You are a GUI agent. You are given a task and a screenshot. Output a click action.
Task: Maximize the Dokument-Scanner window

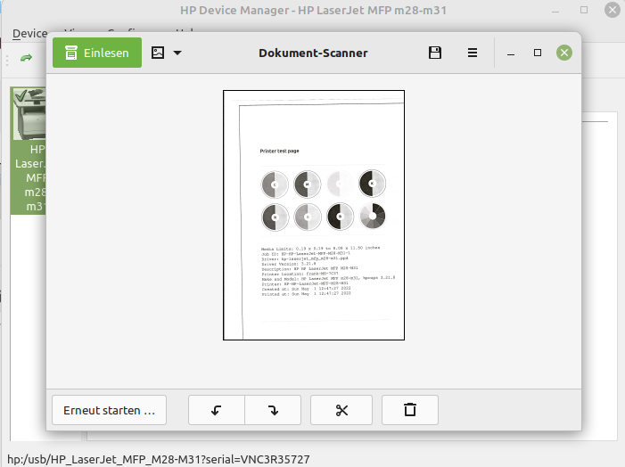tap(538, 53)
